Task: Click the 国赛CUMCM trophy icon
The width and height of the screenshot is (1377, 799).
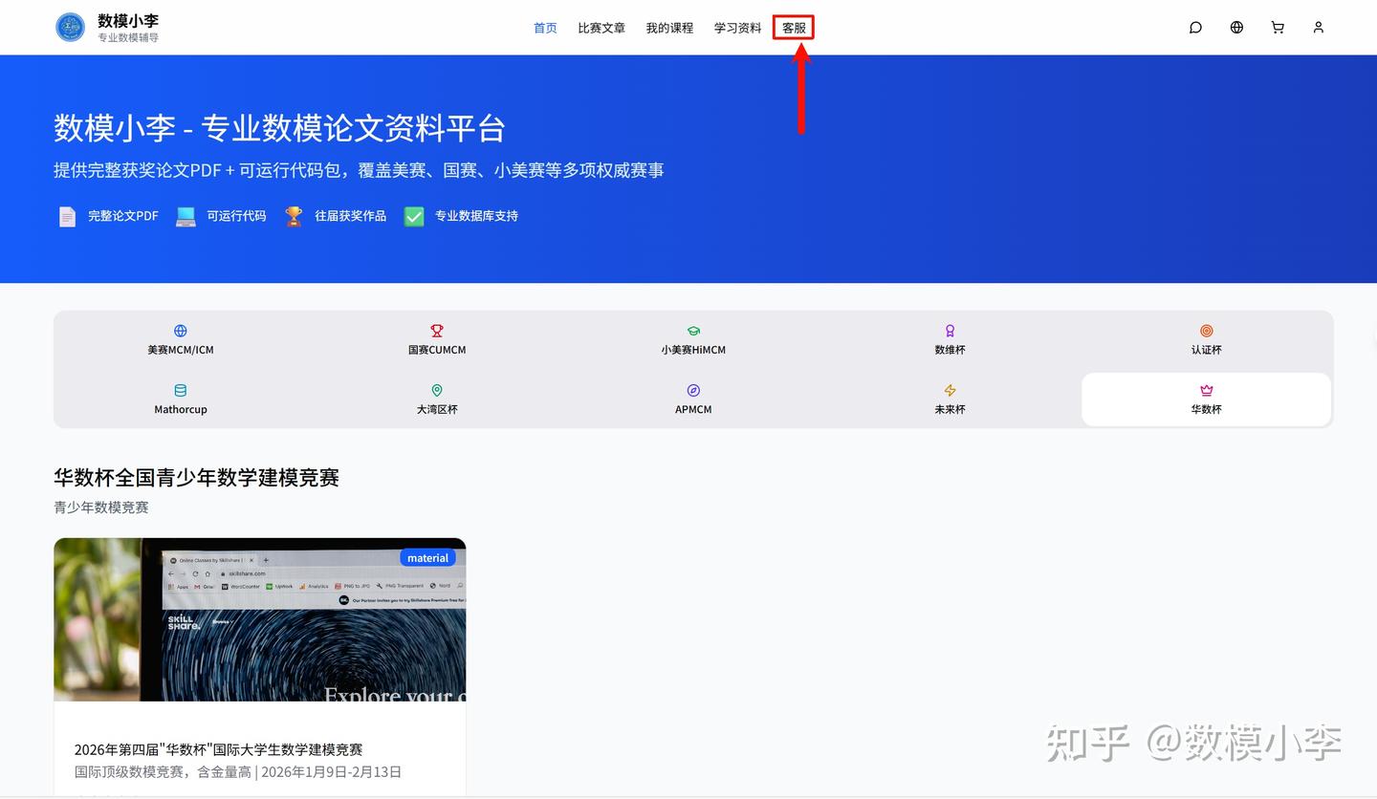Action: click(x=437, y=331)
